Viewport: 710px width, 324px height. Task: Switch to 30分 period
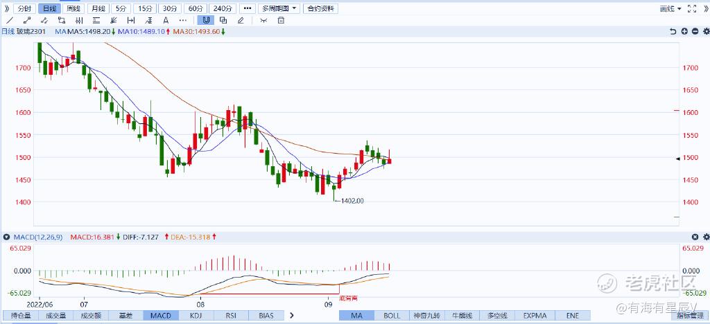(x=171, y=8)
